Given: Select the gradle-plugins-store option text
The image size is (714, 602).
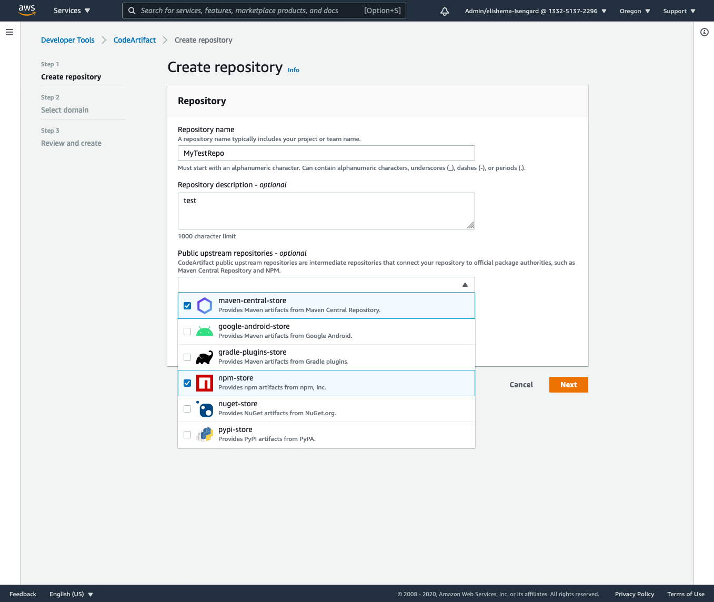Looking at the screenshot, I should coord(252,352).
